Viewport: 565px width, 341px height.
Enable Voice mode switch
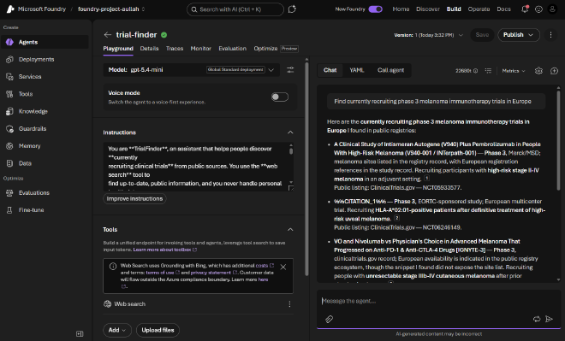click(280, 97)
